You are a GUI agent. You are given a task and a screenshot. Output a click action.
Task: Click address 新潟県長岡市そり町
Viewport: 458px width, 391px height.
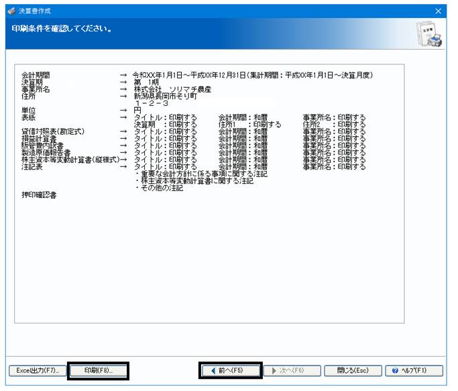pos(166,96)
